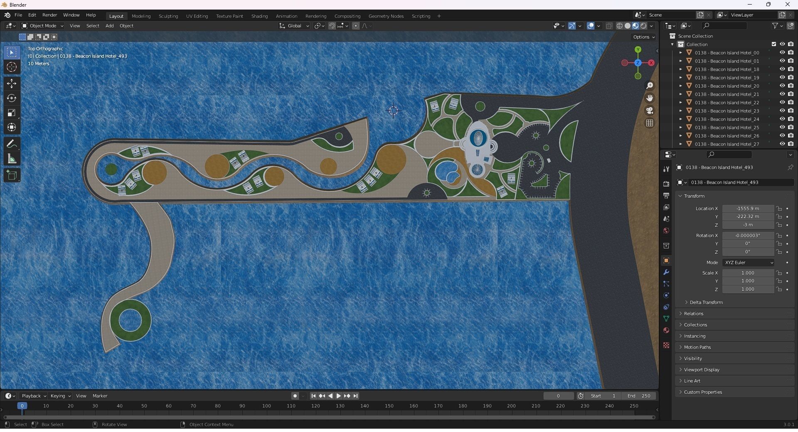Open the Tool properties tab

pos(666,169)
